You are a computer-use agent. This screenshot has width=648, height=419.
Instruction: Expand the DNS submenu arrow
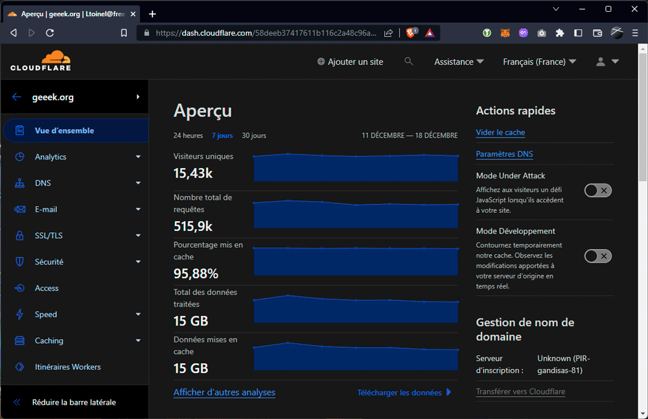point(138,183)
